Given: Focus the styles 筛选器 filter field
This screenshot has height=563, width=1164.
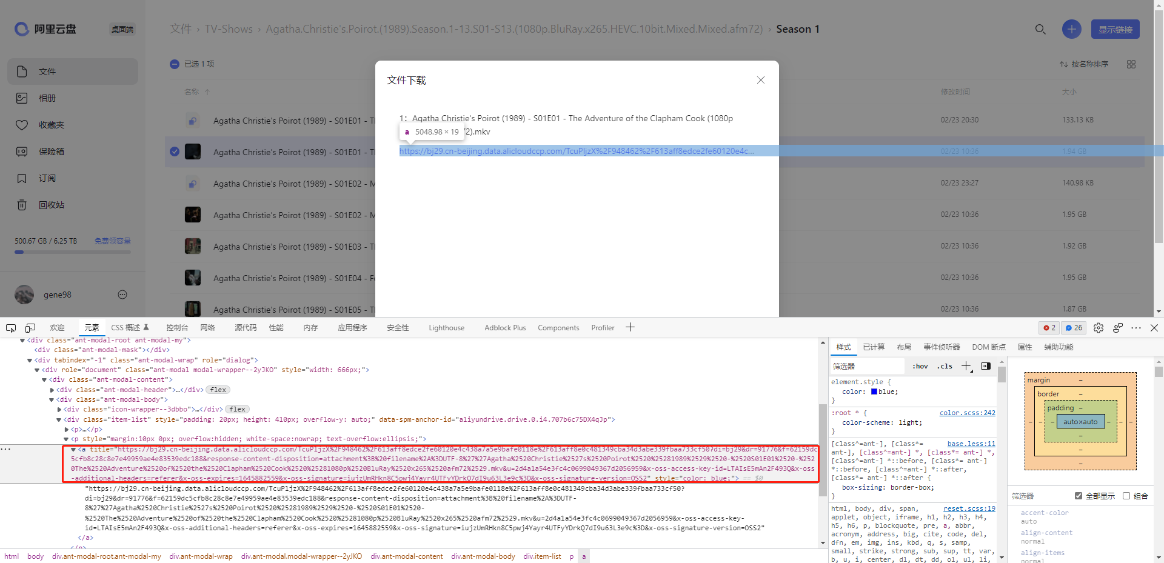Looking at the screenshot, I should coord(868,366).
